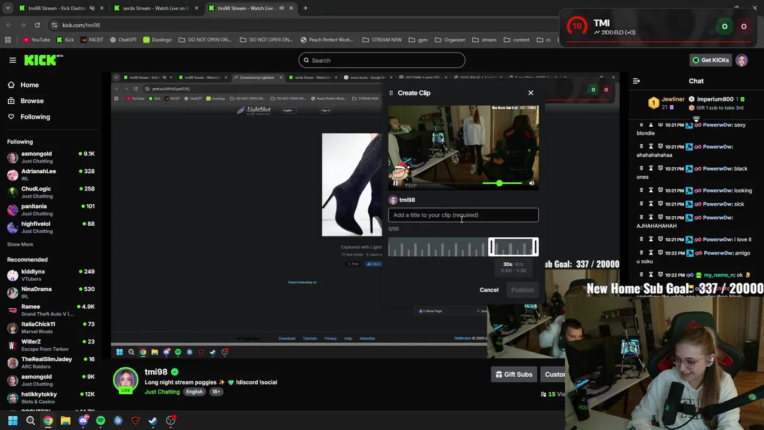The height and width of the screenshot is (430, 764).
Task: Reload the current page
Action: point(37,25)
